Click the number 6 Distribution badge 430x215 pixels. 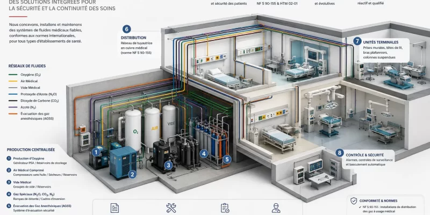126,29
